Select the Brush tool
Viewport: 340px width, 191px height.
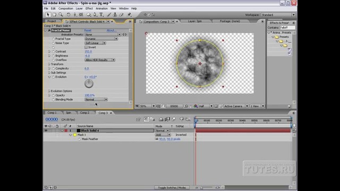109,15
